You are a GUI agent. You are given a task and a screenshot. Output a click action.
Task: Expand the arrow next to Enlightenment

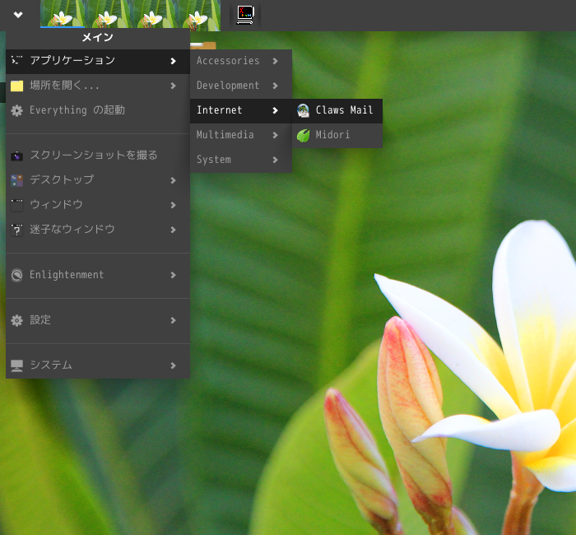click(x=173, y=275)
